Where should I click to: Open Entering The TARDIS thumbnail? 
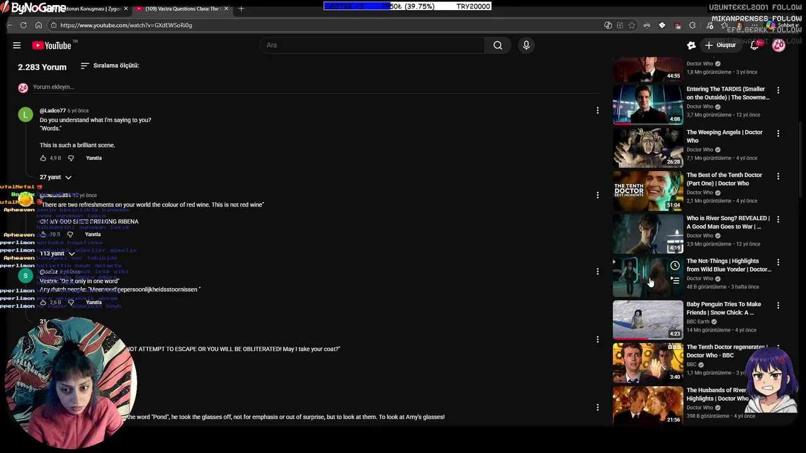648,104
